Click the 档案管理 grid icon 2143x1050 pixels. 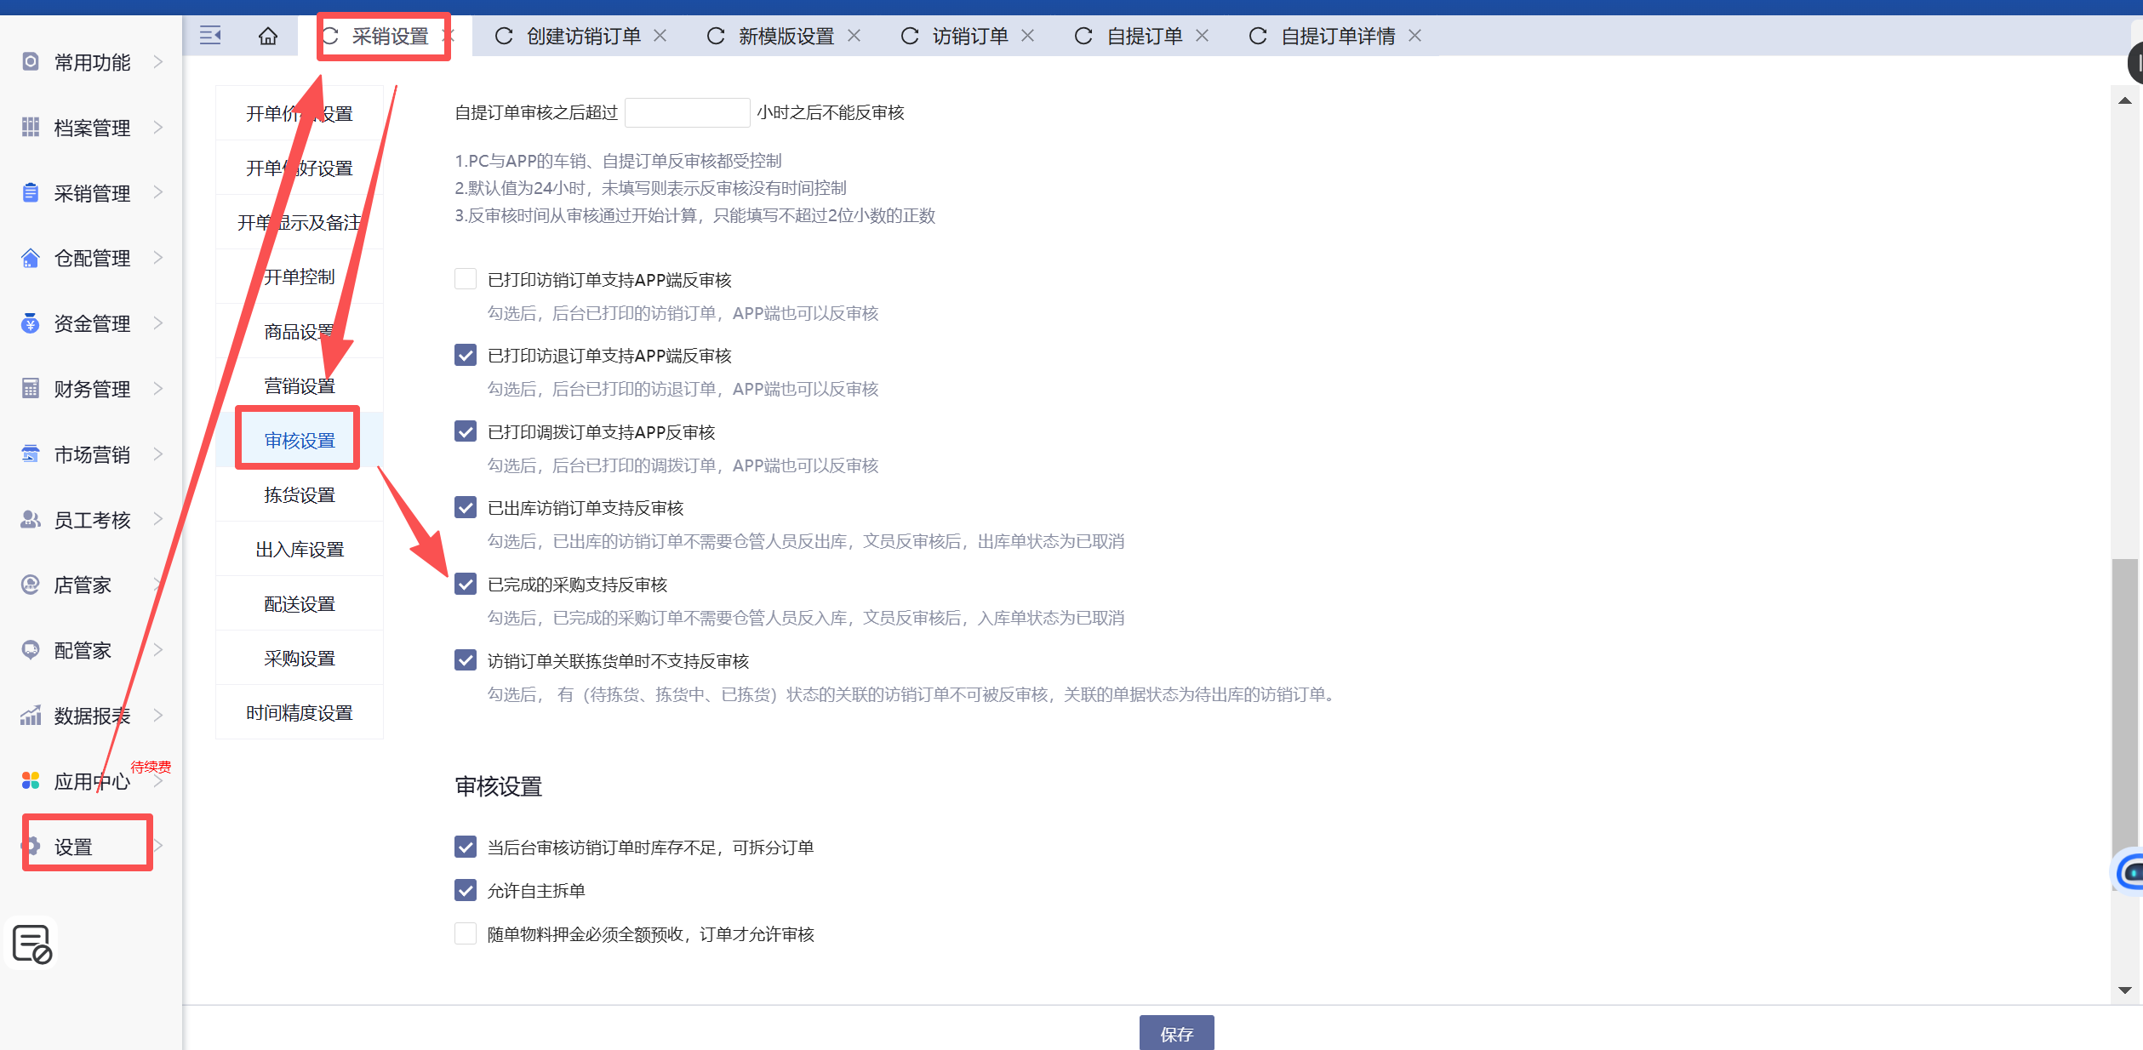click(x=31, y=127)
